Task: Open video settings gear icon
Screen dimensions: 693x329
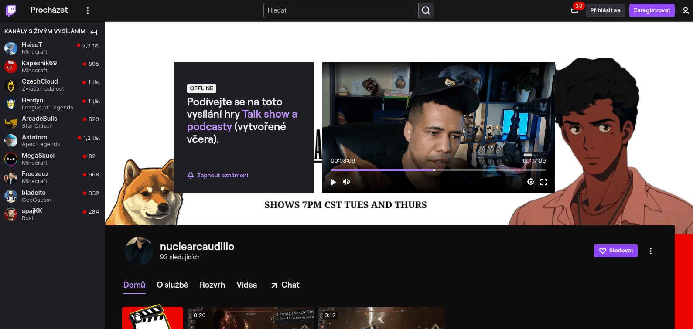Action: [x=531, y=182]
